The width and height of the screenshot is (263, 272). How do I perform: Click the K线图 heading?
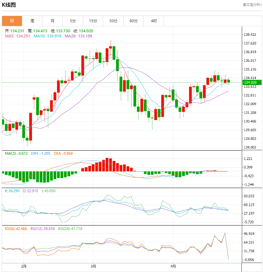pyautogui.click(x=9, y=5)
